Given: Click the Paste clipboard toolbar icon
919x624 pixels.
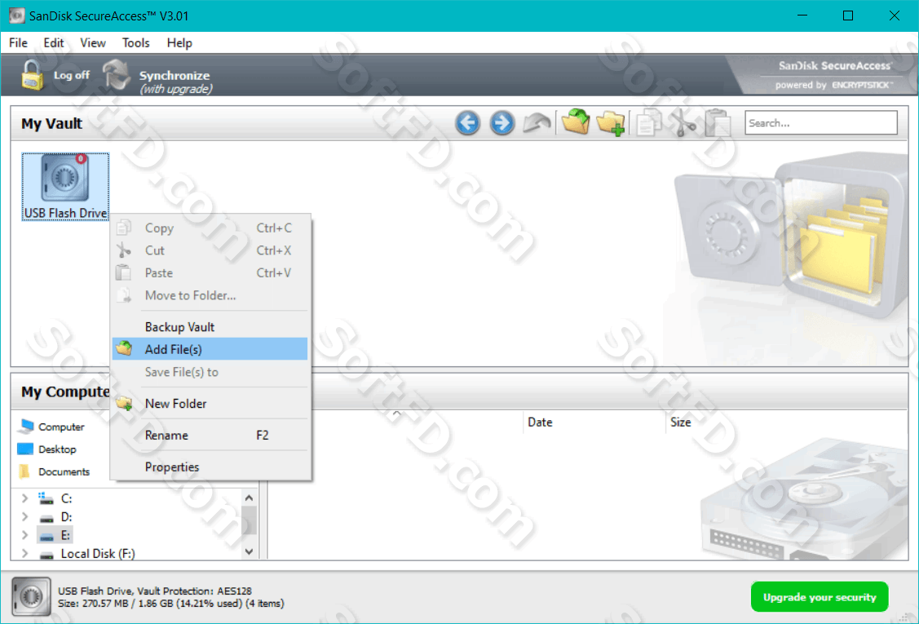Looking at the screenshot, I should tap(718, 123).
